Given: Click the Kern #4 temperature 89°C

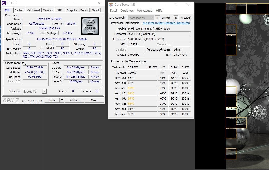Looking at the screenshot, I should click(142, 98).
